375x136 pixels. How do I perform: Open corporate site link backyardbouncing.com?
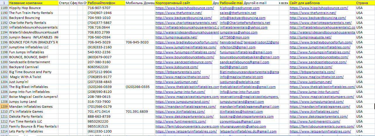184,18
